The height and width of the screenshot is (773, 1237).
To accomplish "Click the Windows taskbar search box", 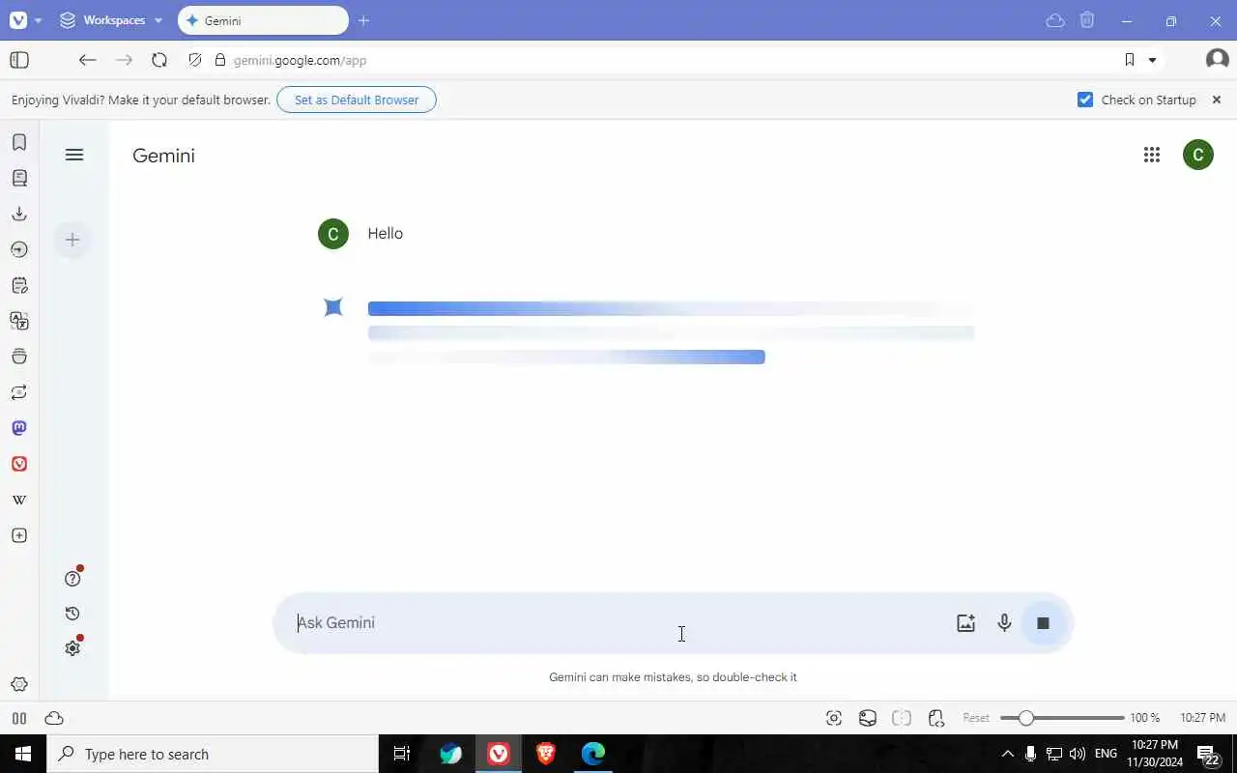I will tap(213, 754).
